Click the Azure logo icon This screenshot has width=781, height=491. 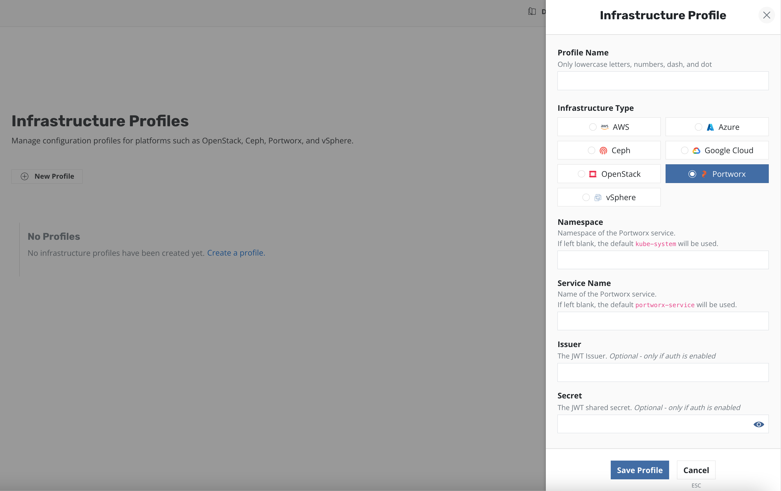tap(710, 127)
